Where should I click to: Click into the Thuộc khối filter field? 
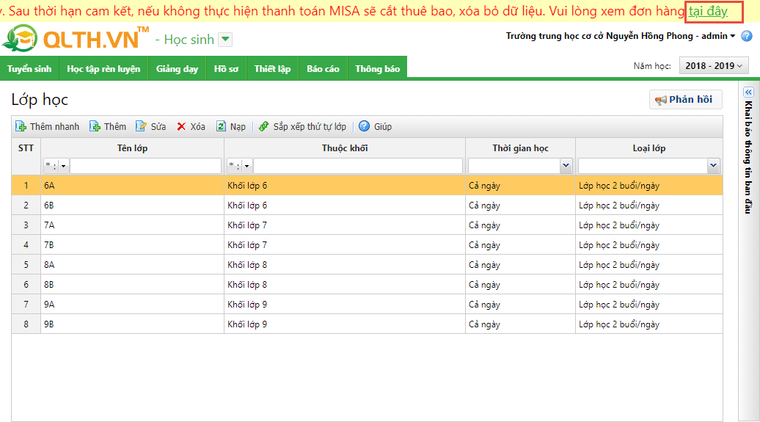point(358,166)
